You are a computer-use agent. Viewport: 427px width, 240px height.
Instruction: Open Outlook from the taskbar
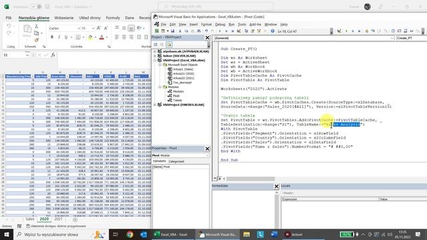point(143,234)
